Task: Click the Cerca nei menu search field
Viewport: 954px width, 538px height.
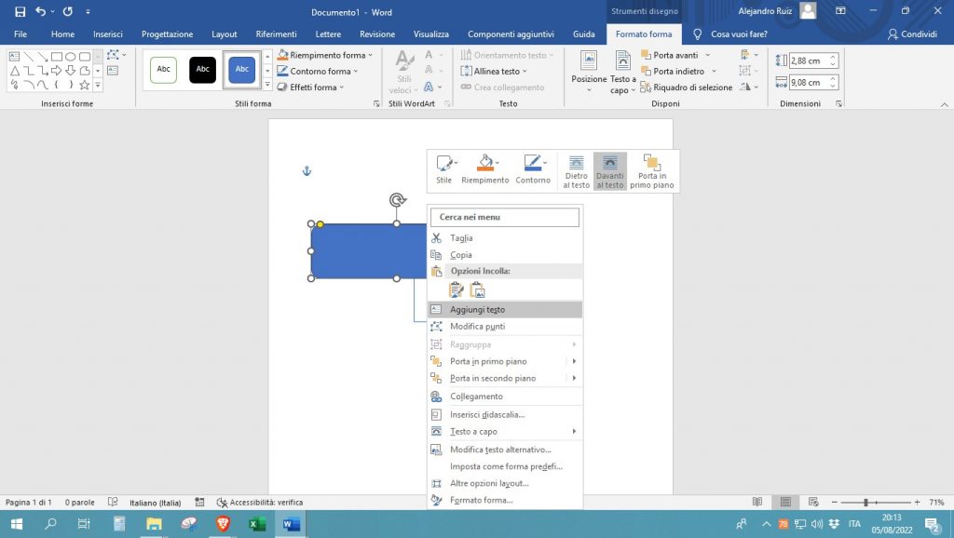Action: pyautogui.click(x=505, y=217)
